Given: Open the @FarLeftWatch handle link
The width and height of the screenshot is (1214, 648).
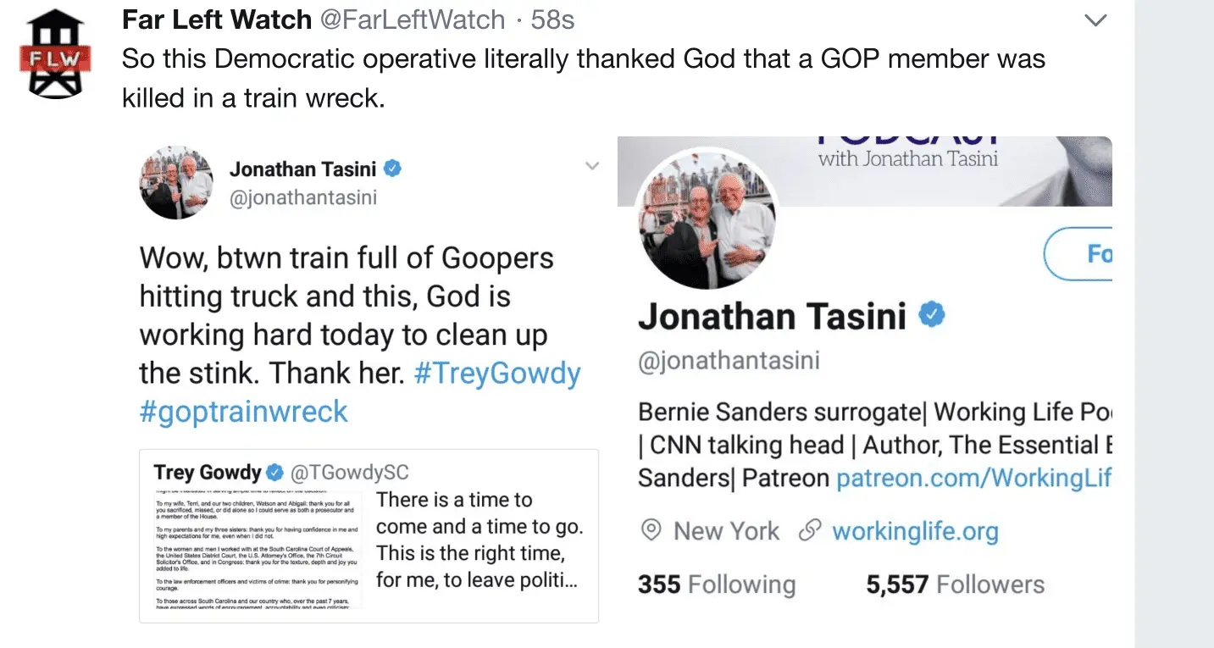Looking at the screenshot, I should click(413, 19).
